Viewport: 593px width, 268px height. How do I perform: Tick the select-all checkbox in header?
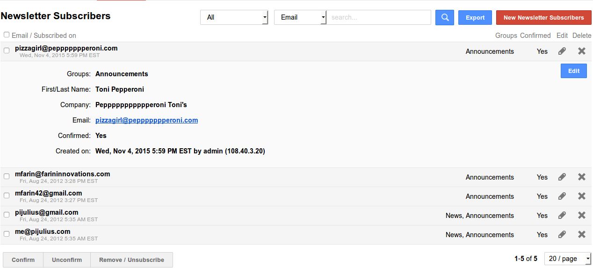[7, 35]
